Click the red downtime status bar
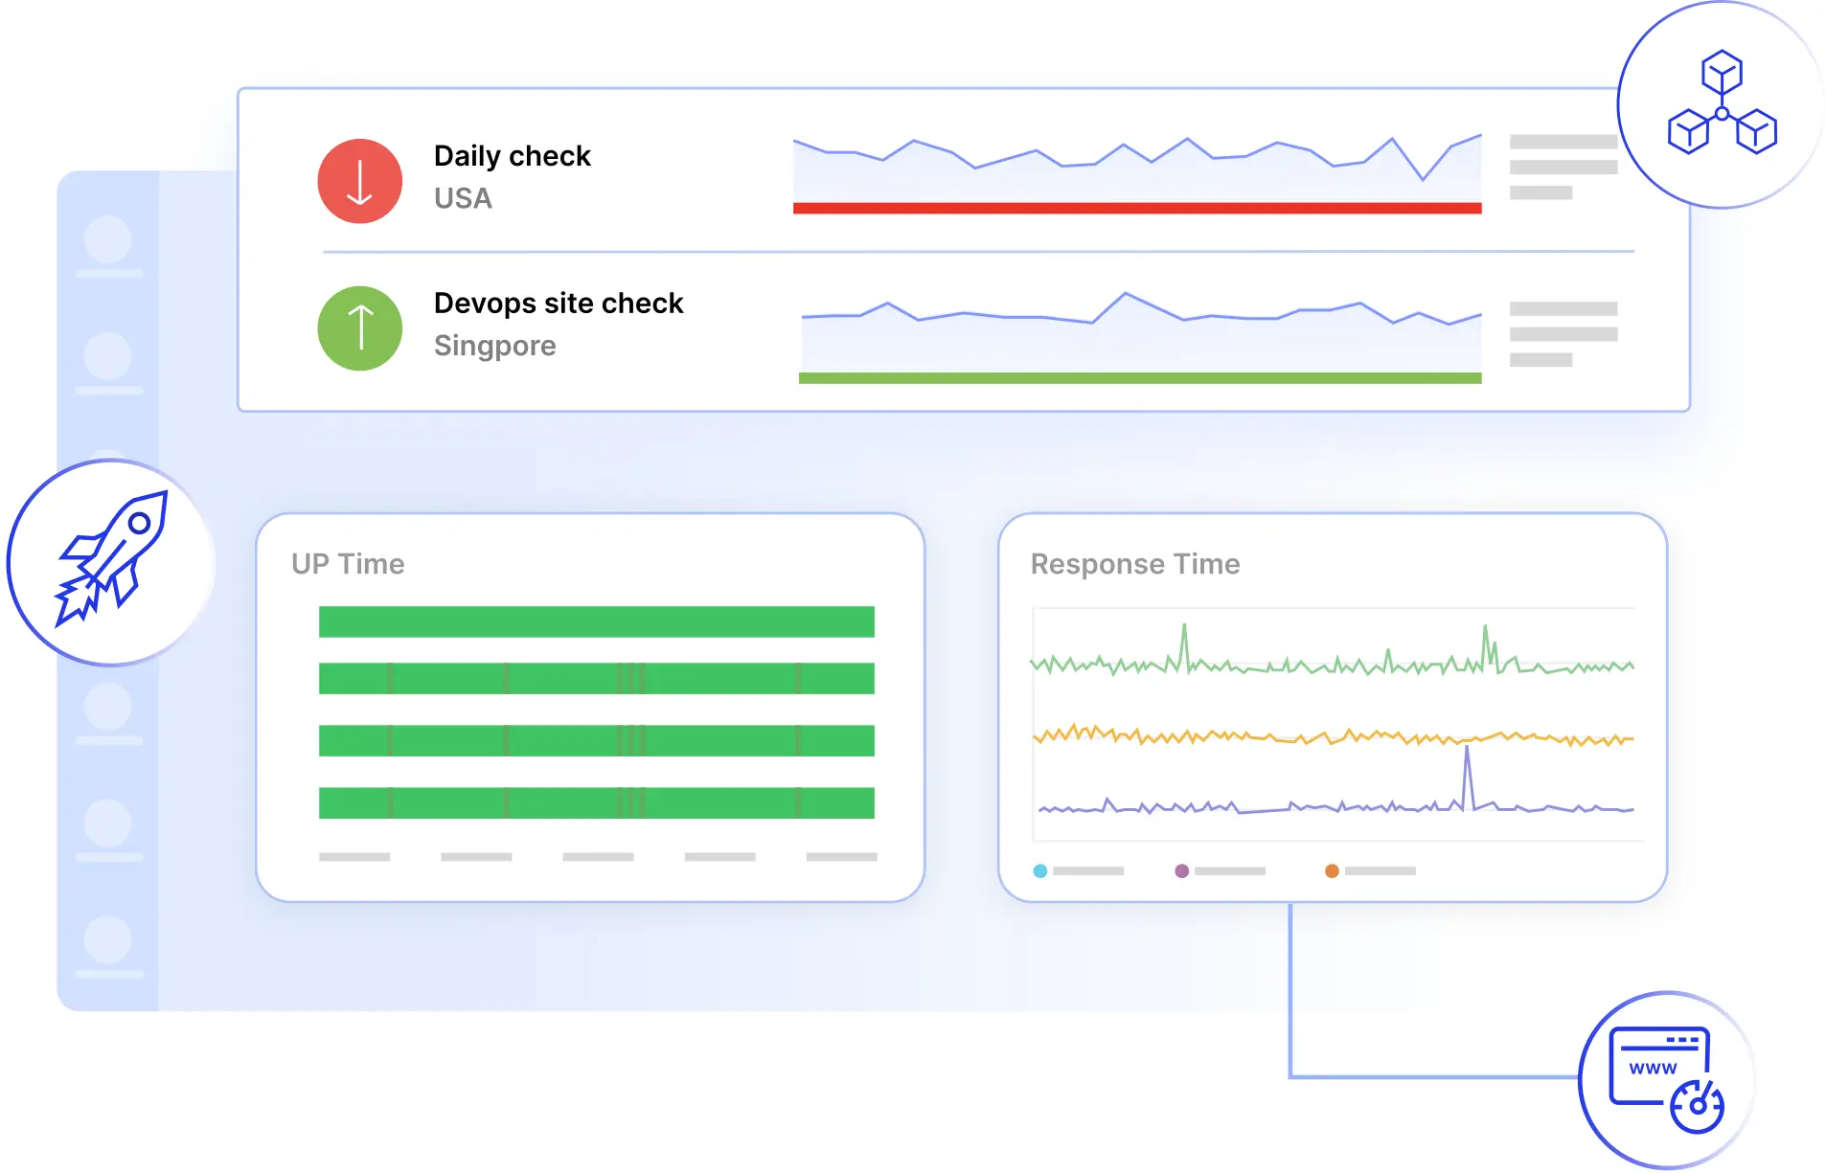The height and width of the screenshot is (1173, 1826). [x=1136, y=208]
